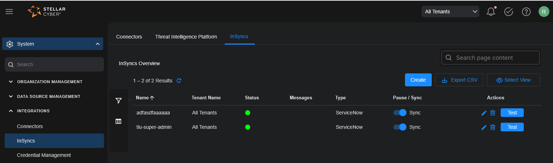This screenshot has height=163, width=553.
Task: Edit the adfasdfaaaaaa InSync entry
Action: click(484, 113)
